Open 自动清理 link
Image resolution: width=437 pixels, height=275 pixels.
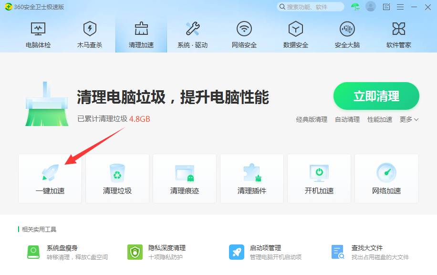coord(347,119)
